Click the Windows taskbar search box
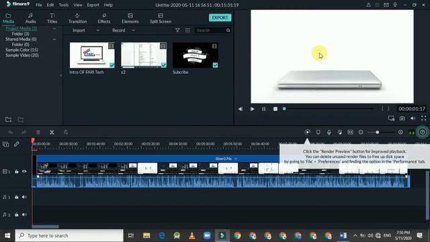Screen dimensions: 430x242 [x=69, y=235]
